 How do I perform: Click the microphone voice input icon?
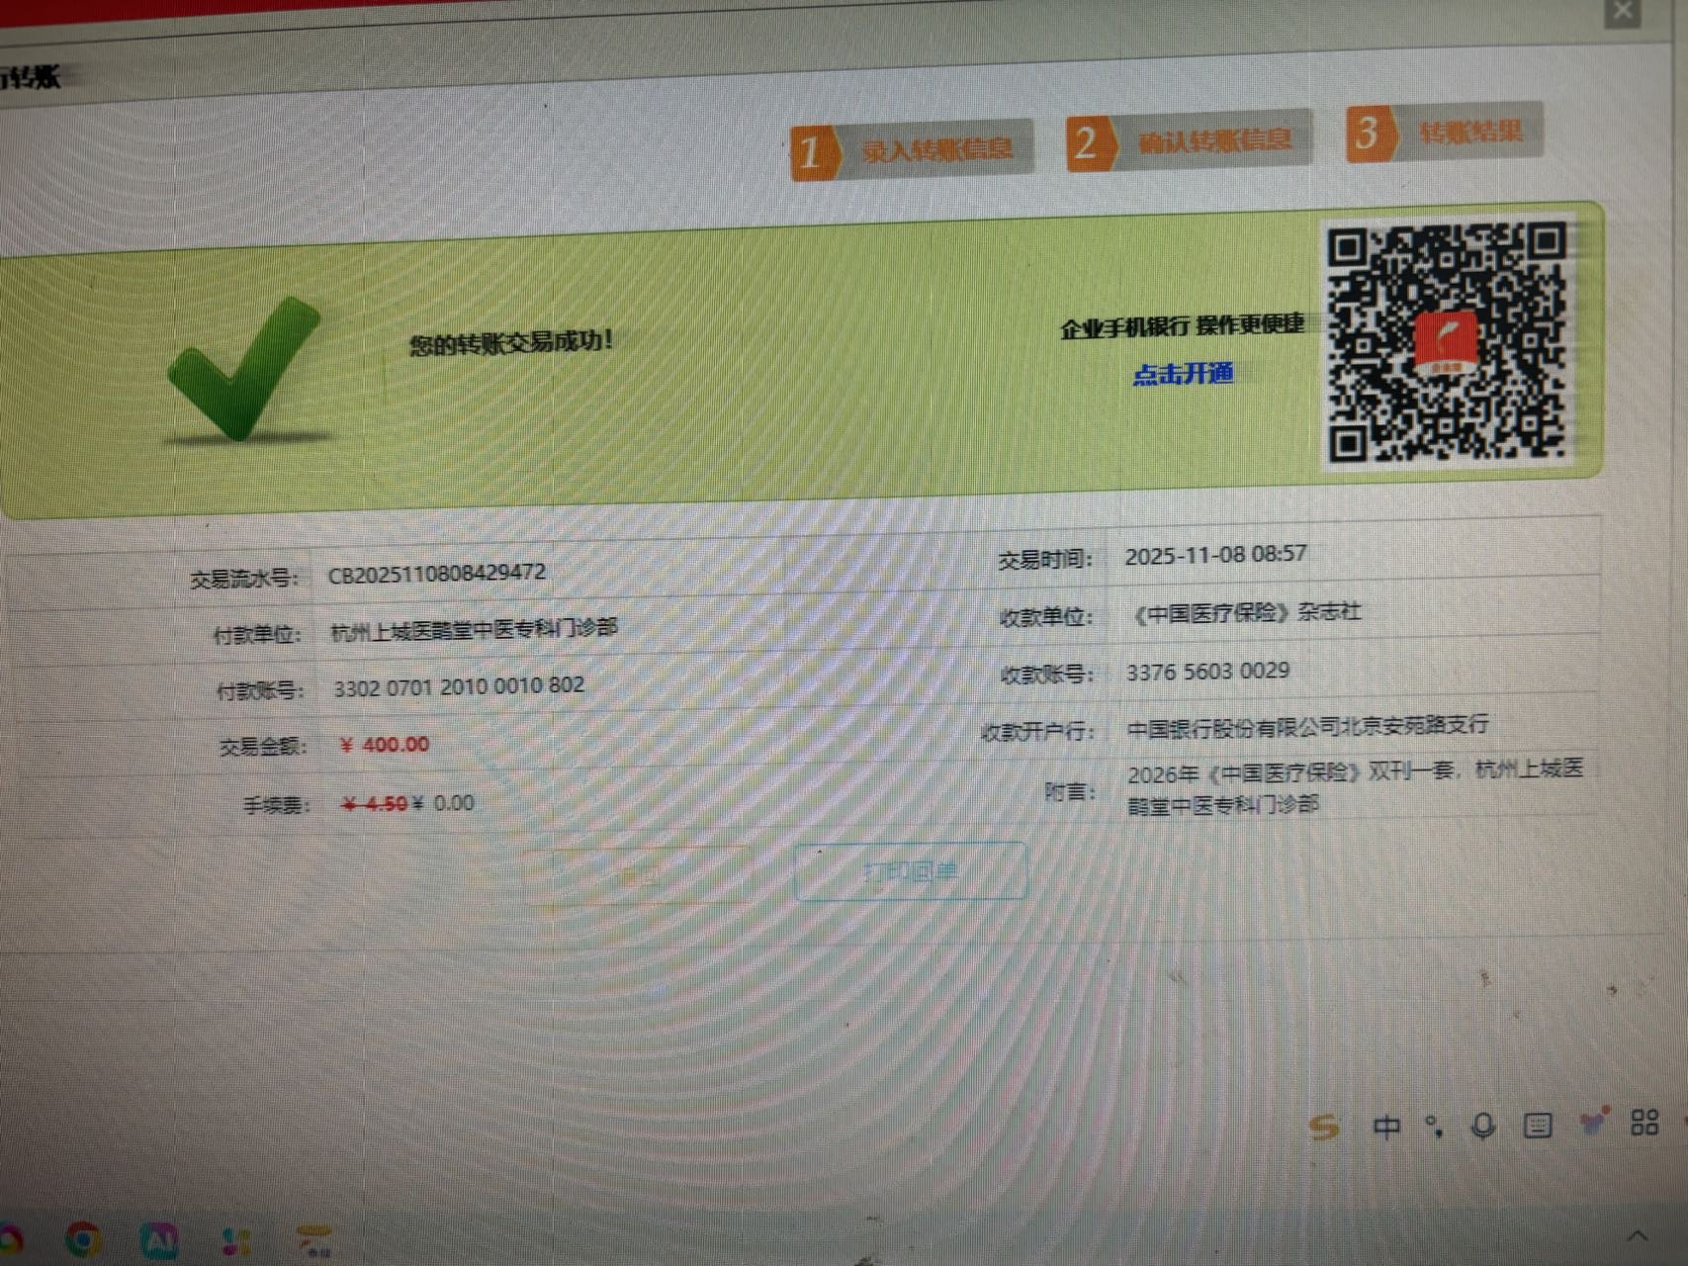pyautogui.click(x=1482, y=1126)
